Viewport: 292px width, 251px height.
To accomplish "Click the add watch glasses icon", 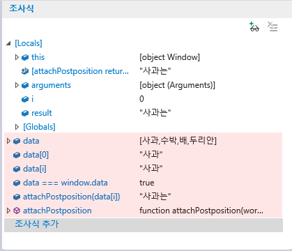I will (x=254, y=26).
